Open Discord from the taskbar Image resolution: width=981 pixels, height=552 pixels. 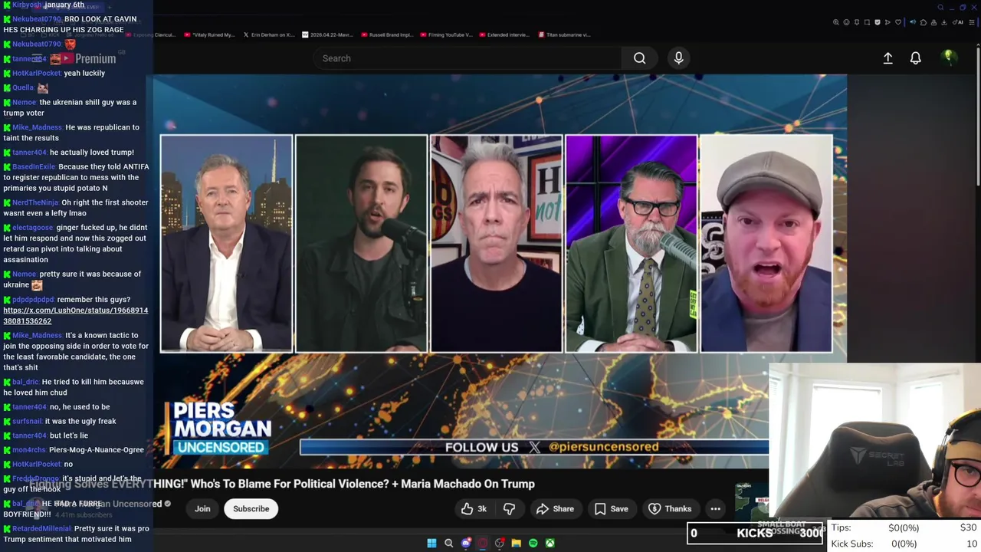tap(466, 544)
